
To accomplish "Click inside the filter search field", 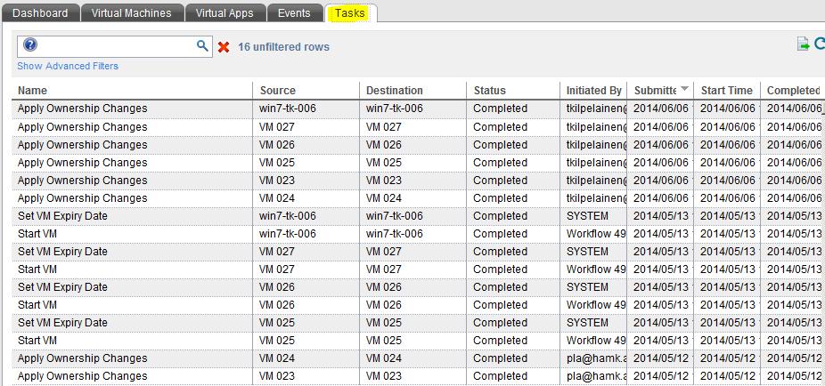I will coord(116,46).
